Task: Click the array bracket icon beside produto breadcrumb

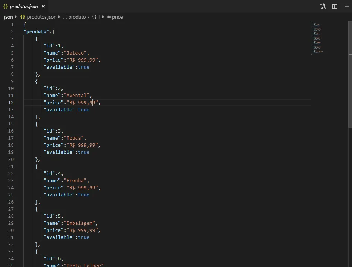Action: coord(65,17)
